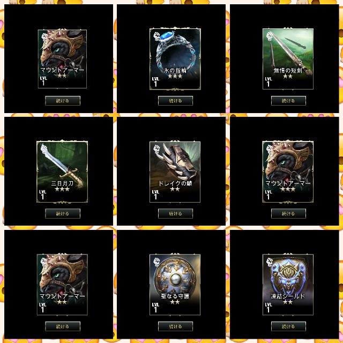The height and width of the screenshot is (343, 343).
Task: Open the 無情の短剣 dagger item card
Action: [288, 59]
